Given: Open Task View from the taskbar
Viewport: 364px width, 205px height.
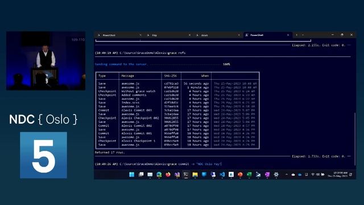Looking at the screenshot, I should tap(141, 175).
